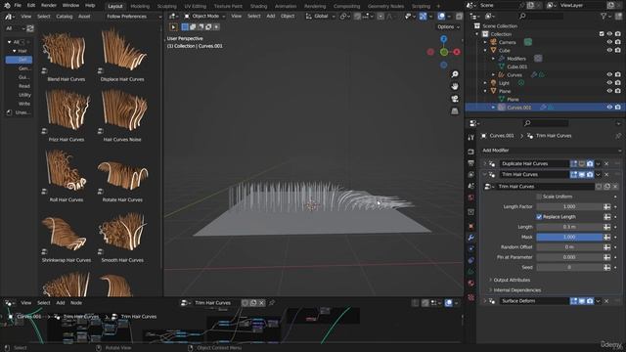The width and height of the screenshot is (626, 352).
Task: Toggle gizmo display in viewport header
Action: pyautogui.click(x=424, y=17)
